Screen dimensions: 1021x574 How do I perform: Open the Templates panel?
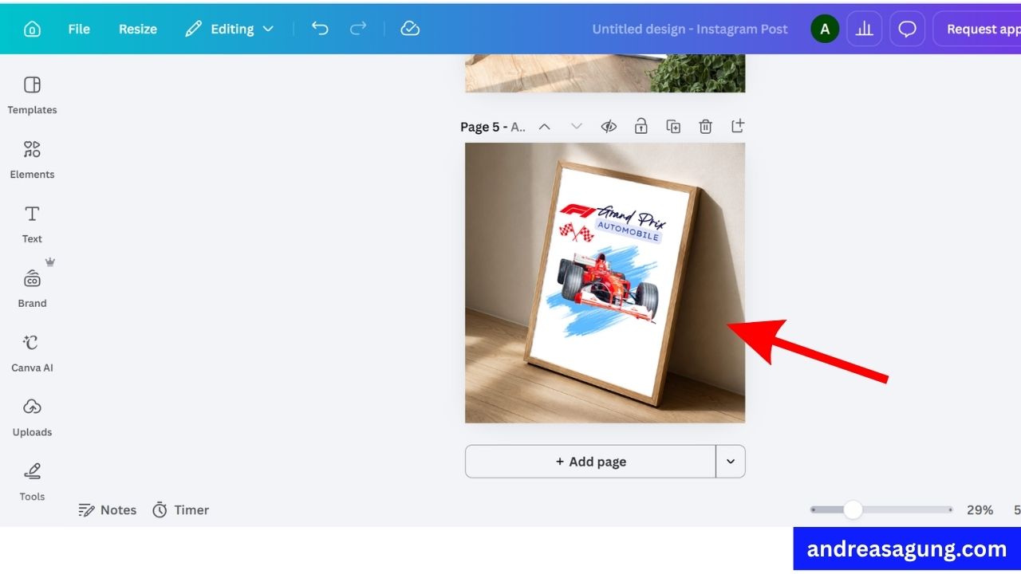coord(32,95)
